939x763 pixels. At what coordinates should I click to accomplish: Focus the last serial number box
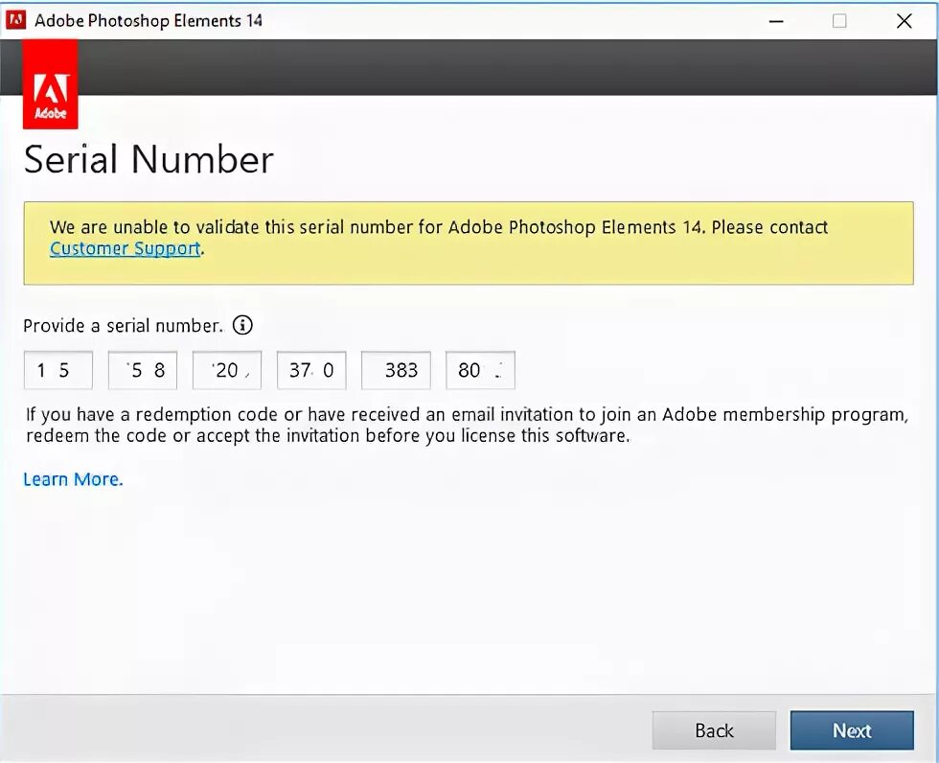click(480, 370)
